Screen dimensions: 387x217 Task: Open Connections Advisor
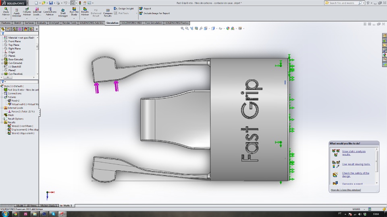50,12
